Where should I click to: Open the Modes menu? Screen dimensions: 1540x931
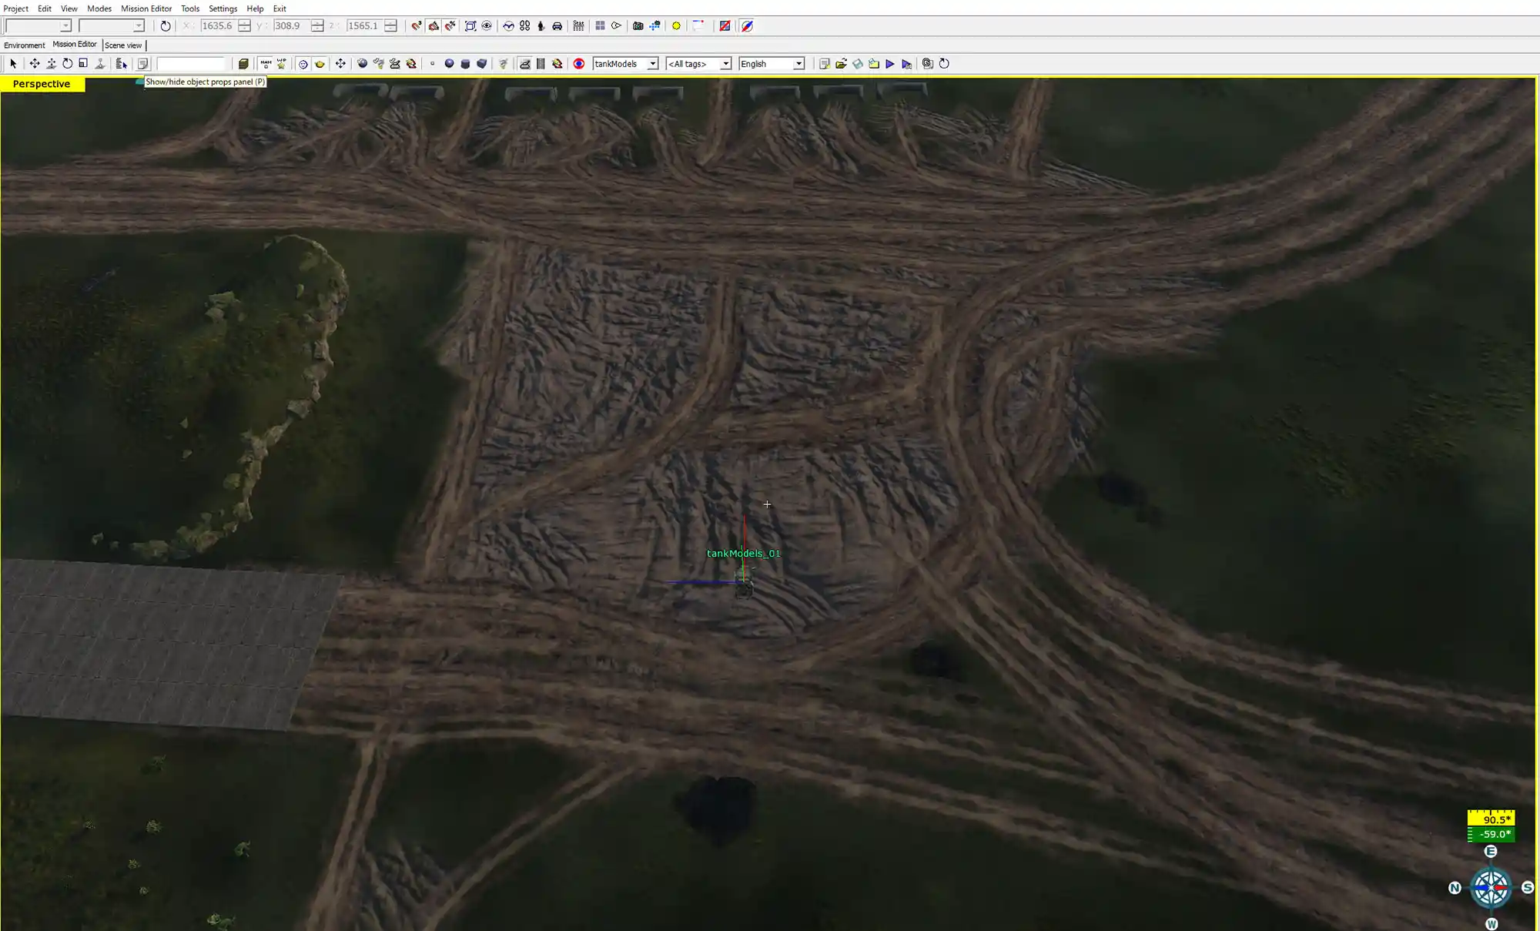[x=99, y=8]
